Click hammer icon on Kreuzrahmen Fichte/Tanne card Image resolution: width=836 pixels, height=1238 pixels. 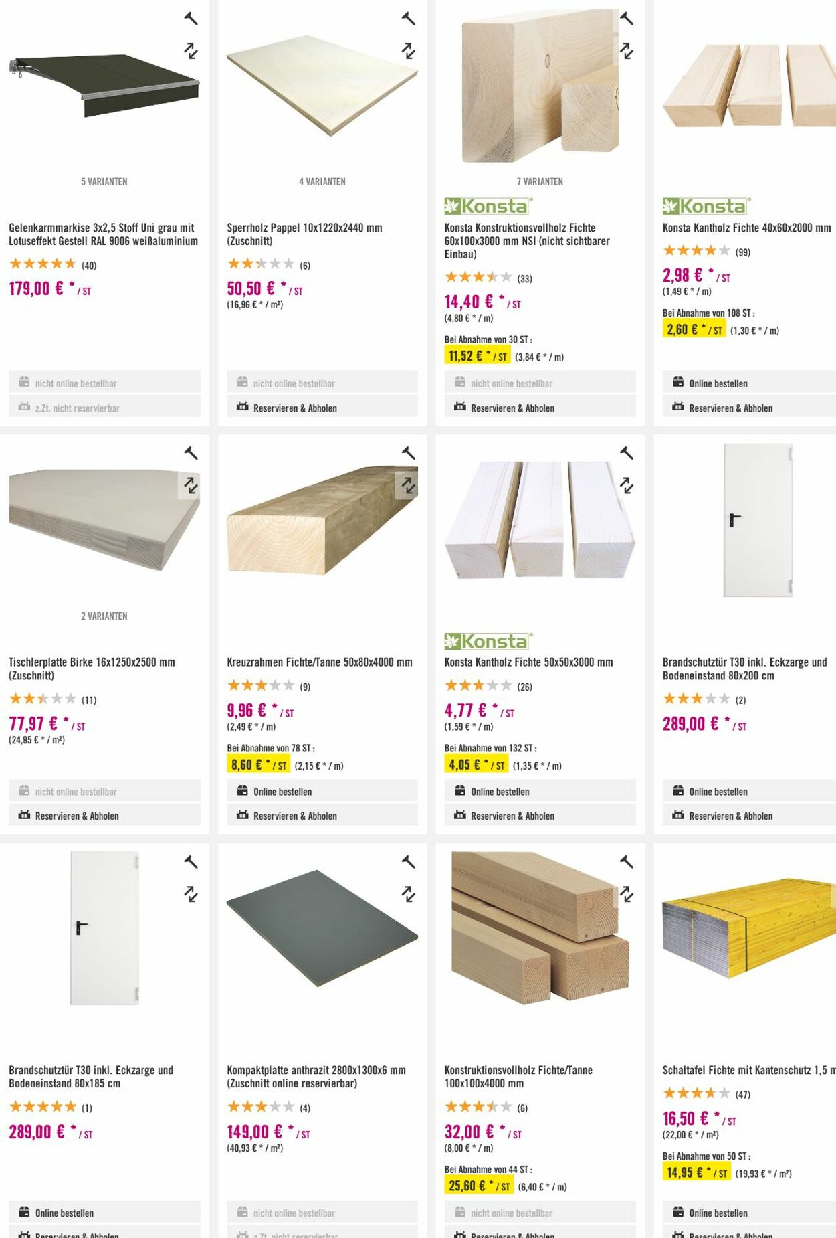coord(409,453)
